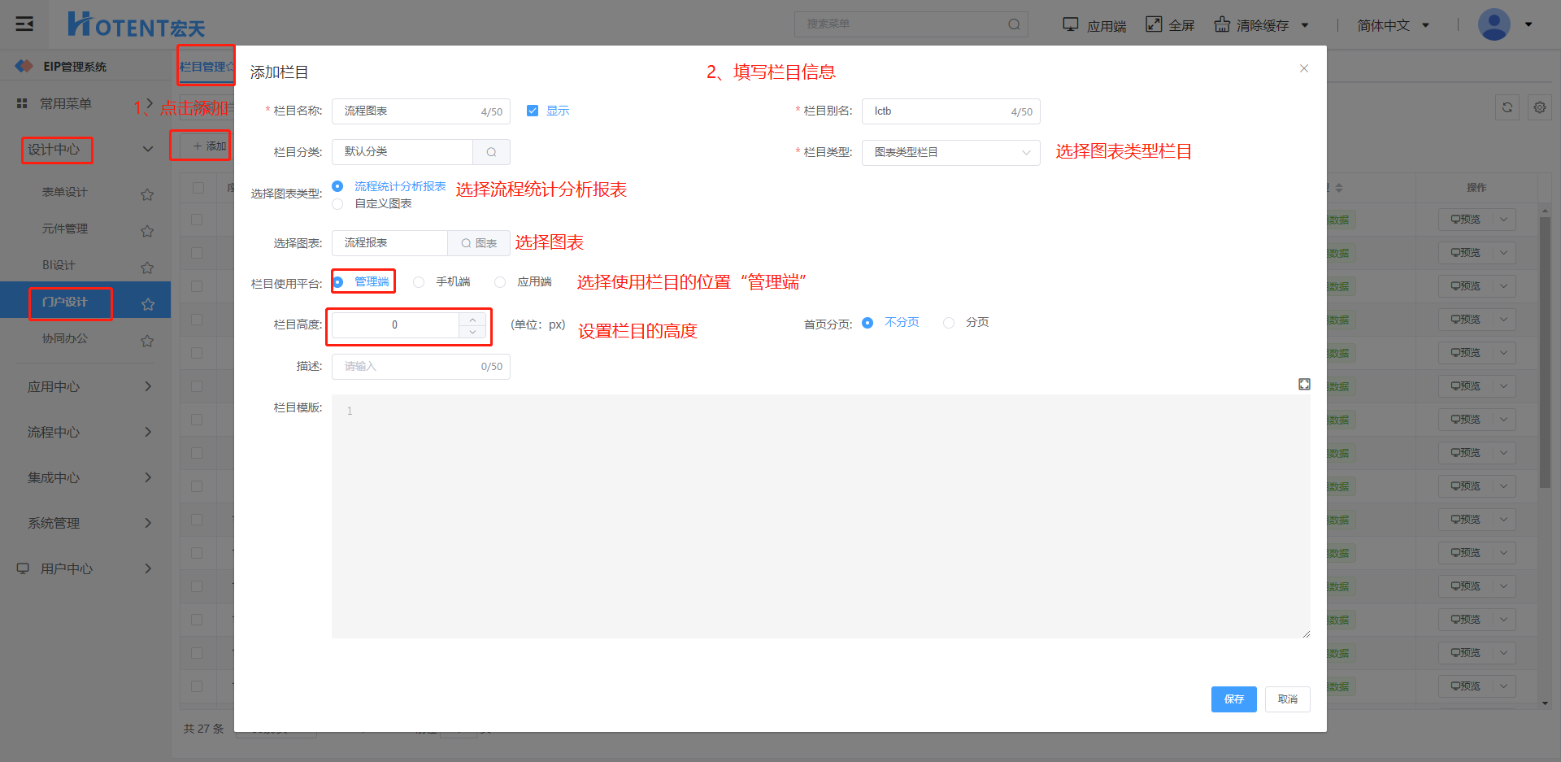Viewport: 1561px width, 762px height.
Task: Choose 不分页 radio option
Action: [x=867, y=323]
